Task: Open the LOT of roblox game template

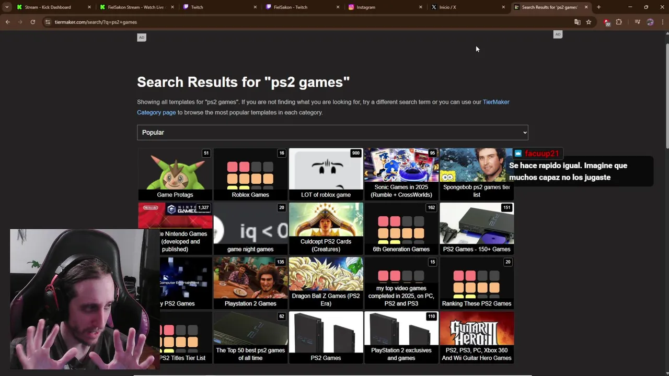Action: (x=326, y=174)
